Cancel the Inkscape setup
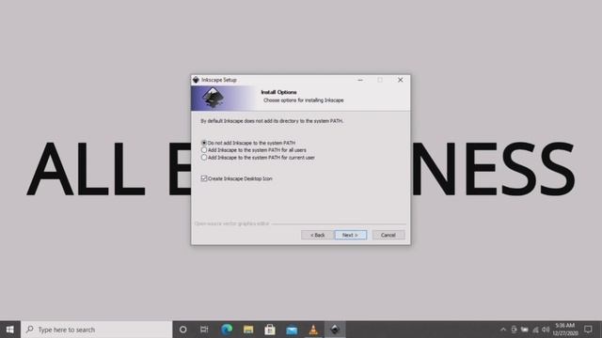 pos(388,235)
